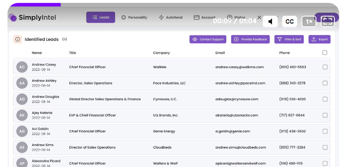
Task: Select the name Andrew Casey
Action: pos(44,65)
